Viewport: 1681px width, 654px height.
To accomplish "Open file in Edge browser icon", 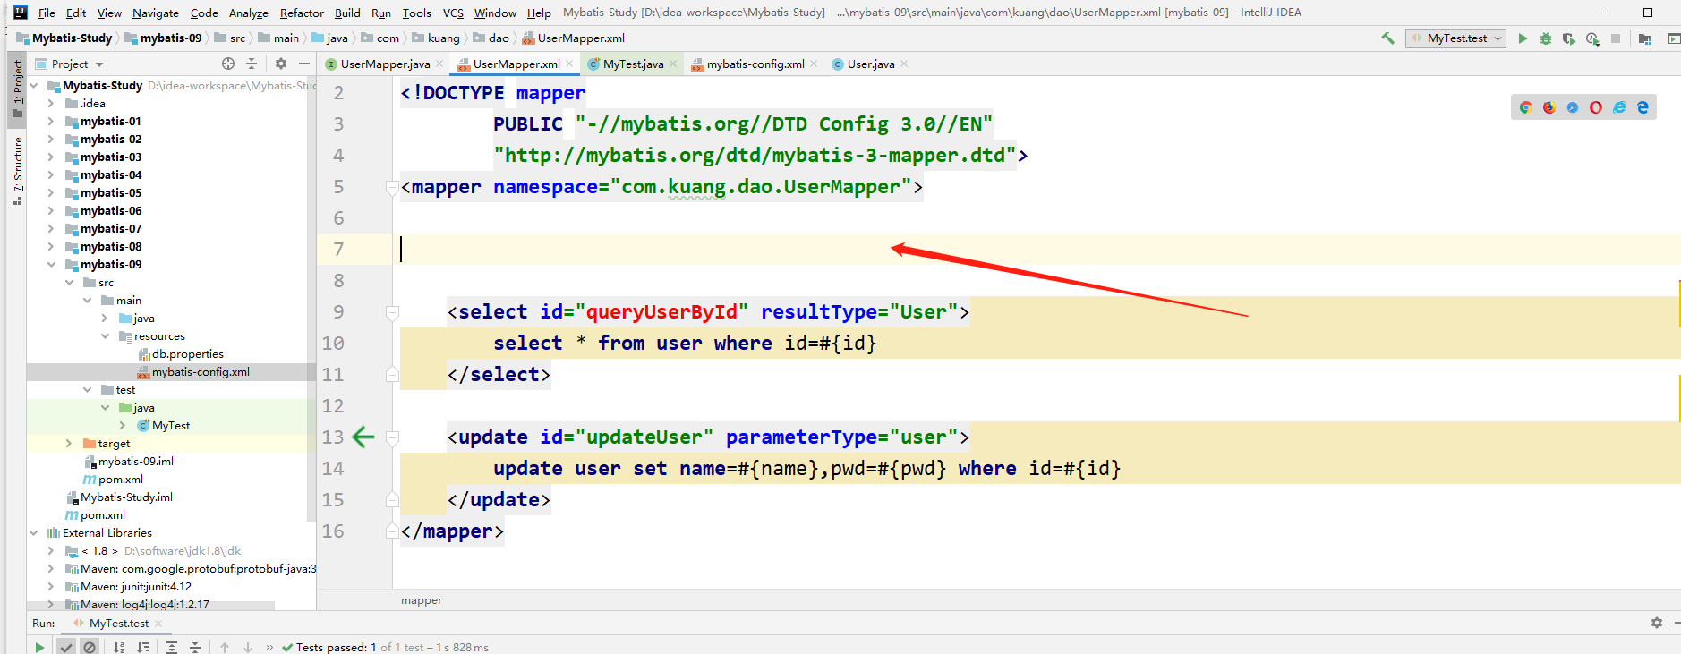I will point(1643,107).
